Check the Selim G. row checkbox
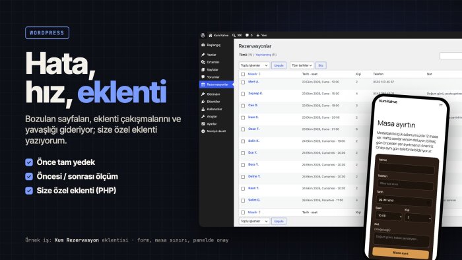This screenshot has height=260, width=462. coord(243,201)
